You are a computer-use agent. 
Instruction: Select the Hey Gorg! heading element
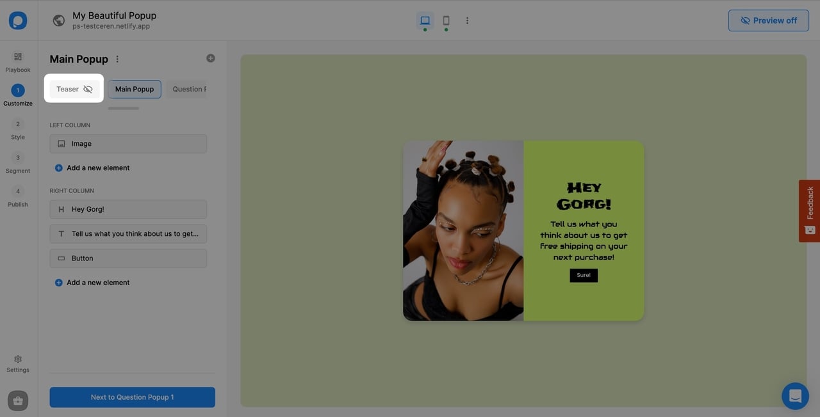point(127,209)
